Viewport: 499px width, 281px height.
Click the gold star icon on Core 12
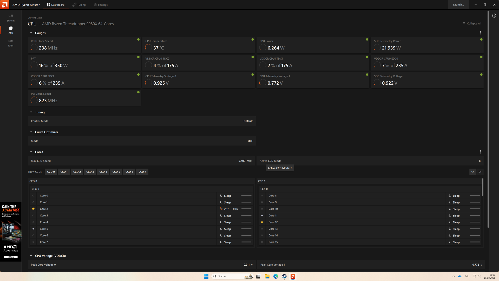[262, 222]
